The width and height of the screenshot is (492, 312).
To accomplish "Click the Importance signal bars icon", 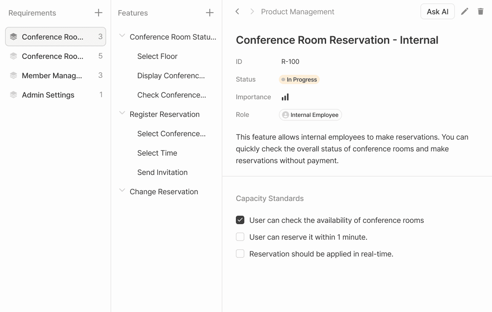I will pyautogui.click(x=285, y=97).
